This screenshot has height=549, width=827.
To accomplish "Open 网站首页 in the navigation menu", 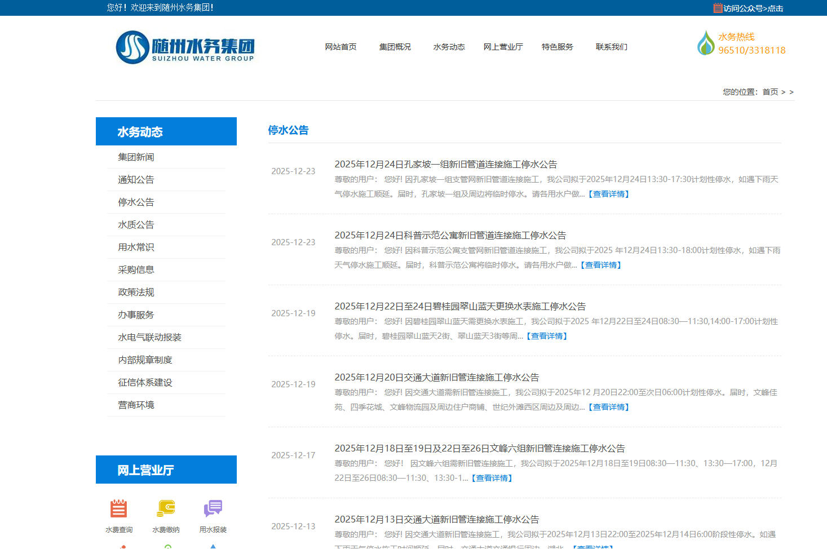I will pyautogui.click(x=340, y=47).
